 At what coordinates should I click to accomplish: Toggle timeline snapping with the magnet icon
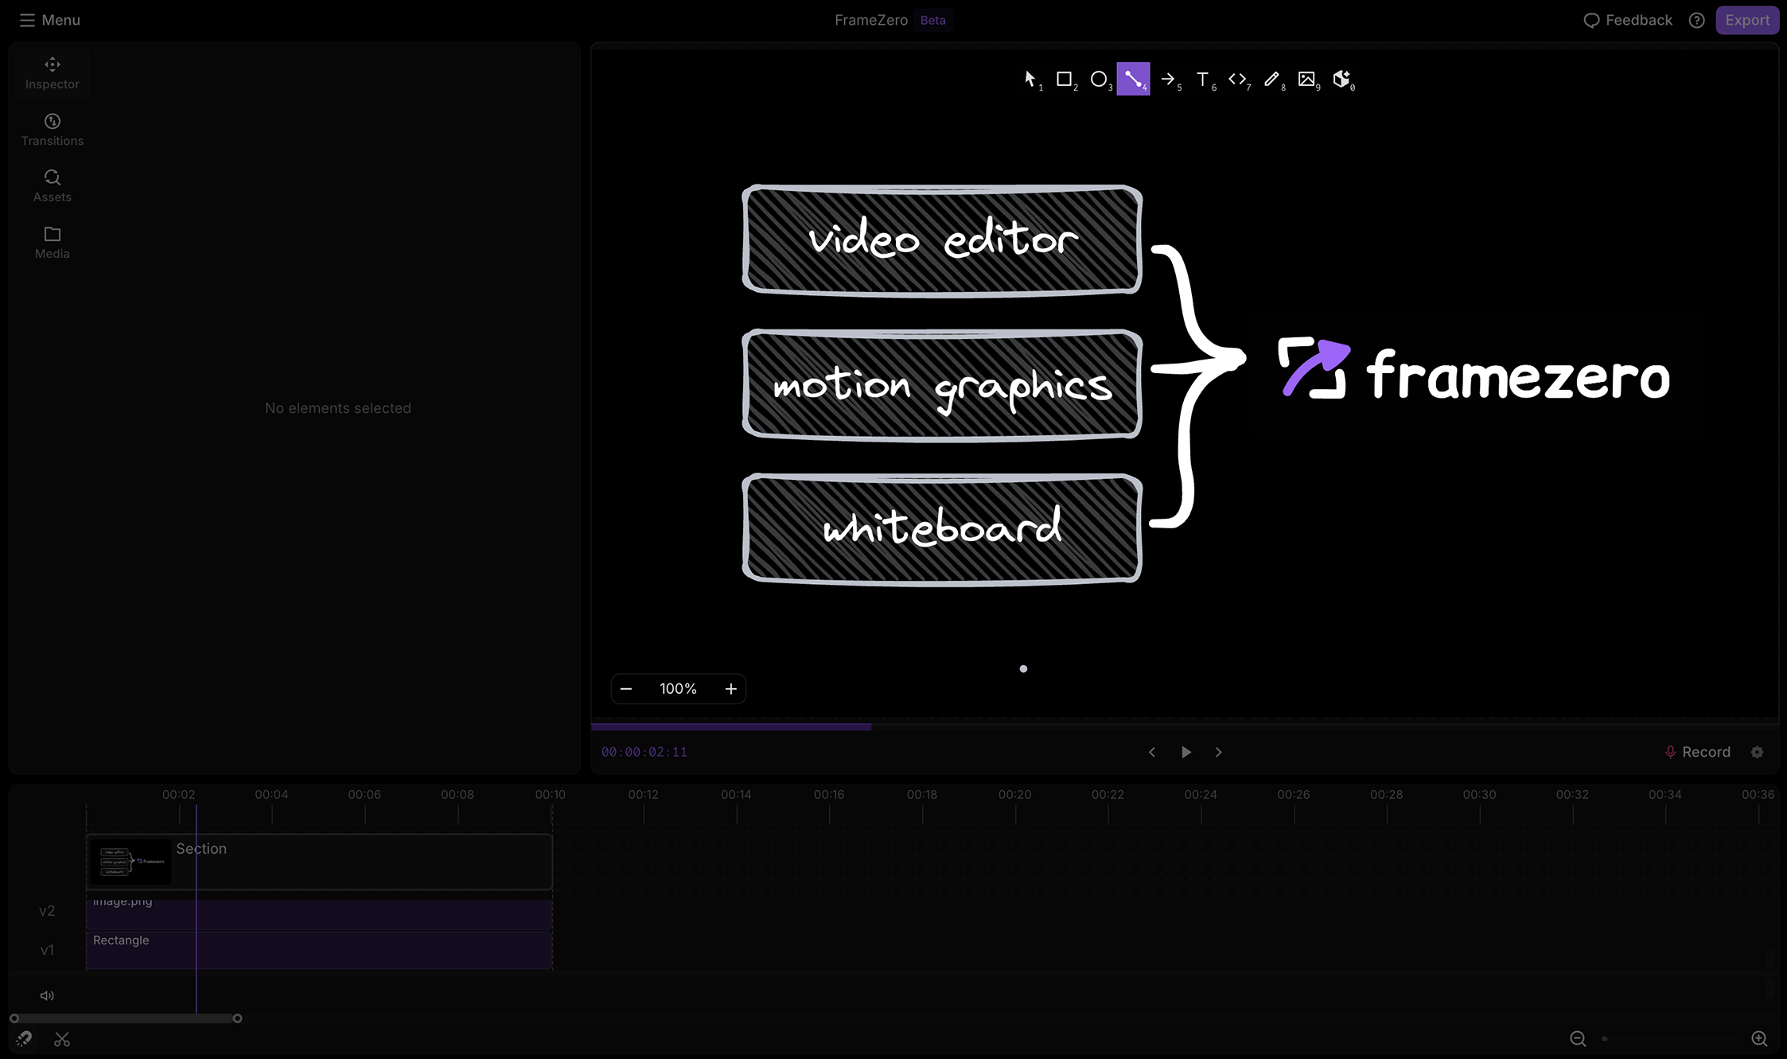(x=23, y=1038)
